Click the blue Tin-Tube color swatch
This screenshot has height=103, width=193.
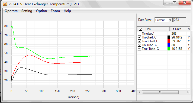(x=169, y=45)
